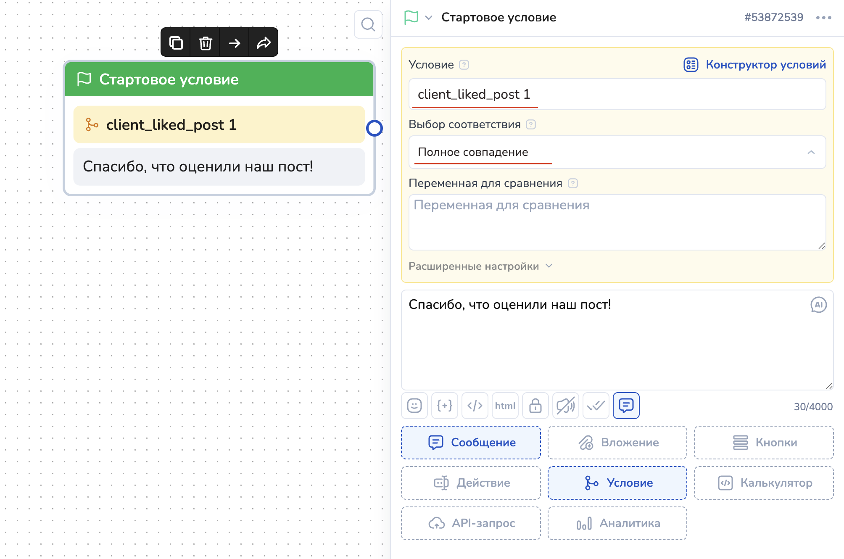Open the canvas search magnifier
The width and height of the screenshot is (844, 559).
click(x=368, y=24)
